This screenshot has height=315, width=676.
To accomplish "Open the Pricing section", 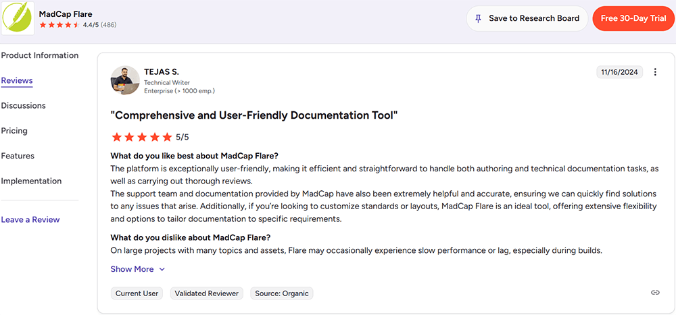I will (x=14, y=130).
